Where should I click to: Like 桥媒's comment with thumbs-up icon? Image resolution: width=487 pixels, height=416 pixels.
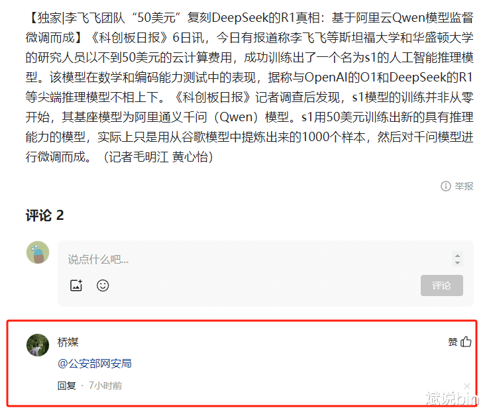466,342
